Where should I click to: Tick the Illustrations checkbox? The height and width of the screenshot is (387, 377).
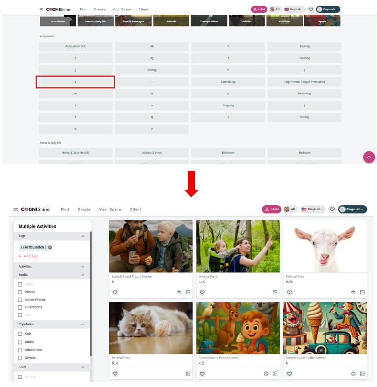(20, 307)
